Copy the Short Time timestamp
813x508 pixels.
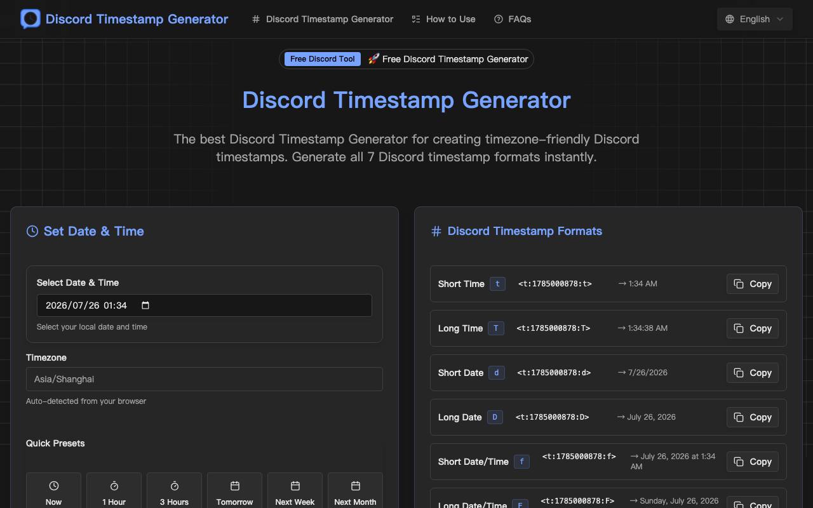click(753, 284)
